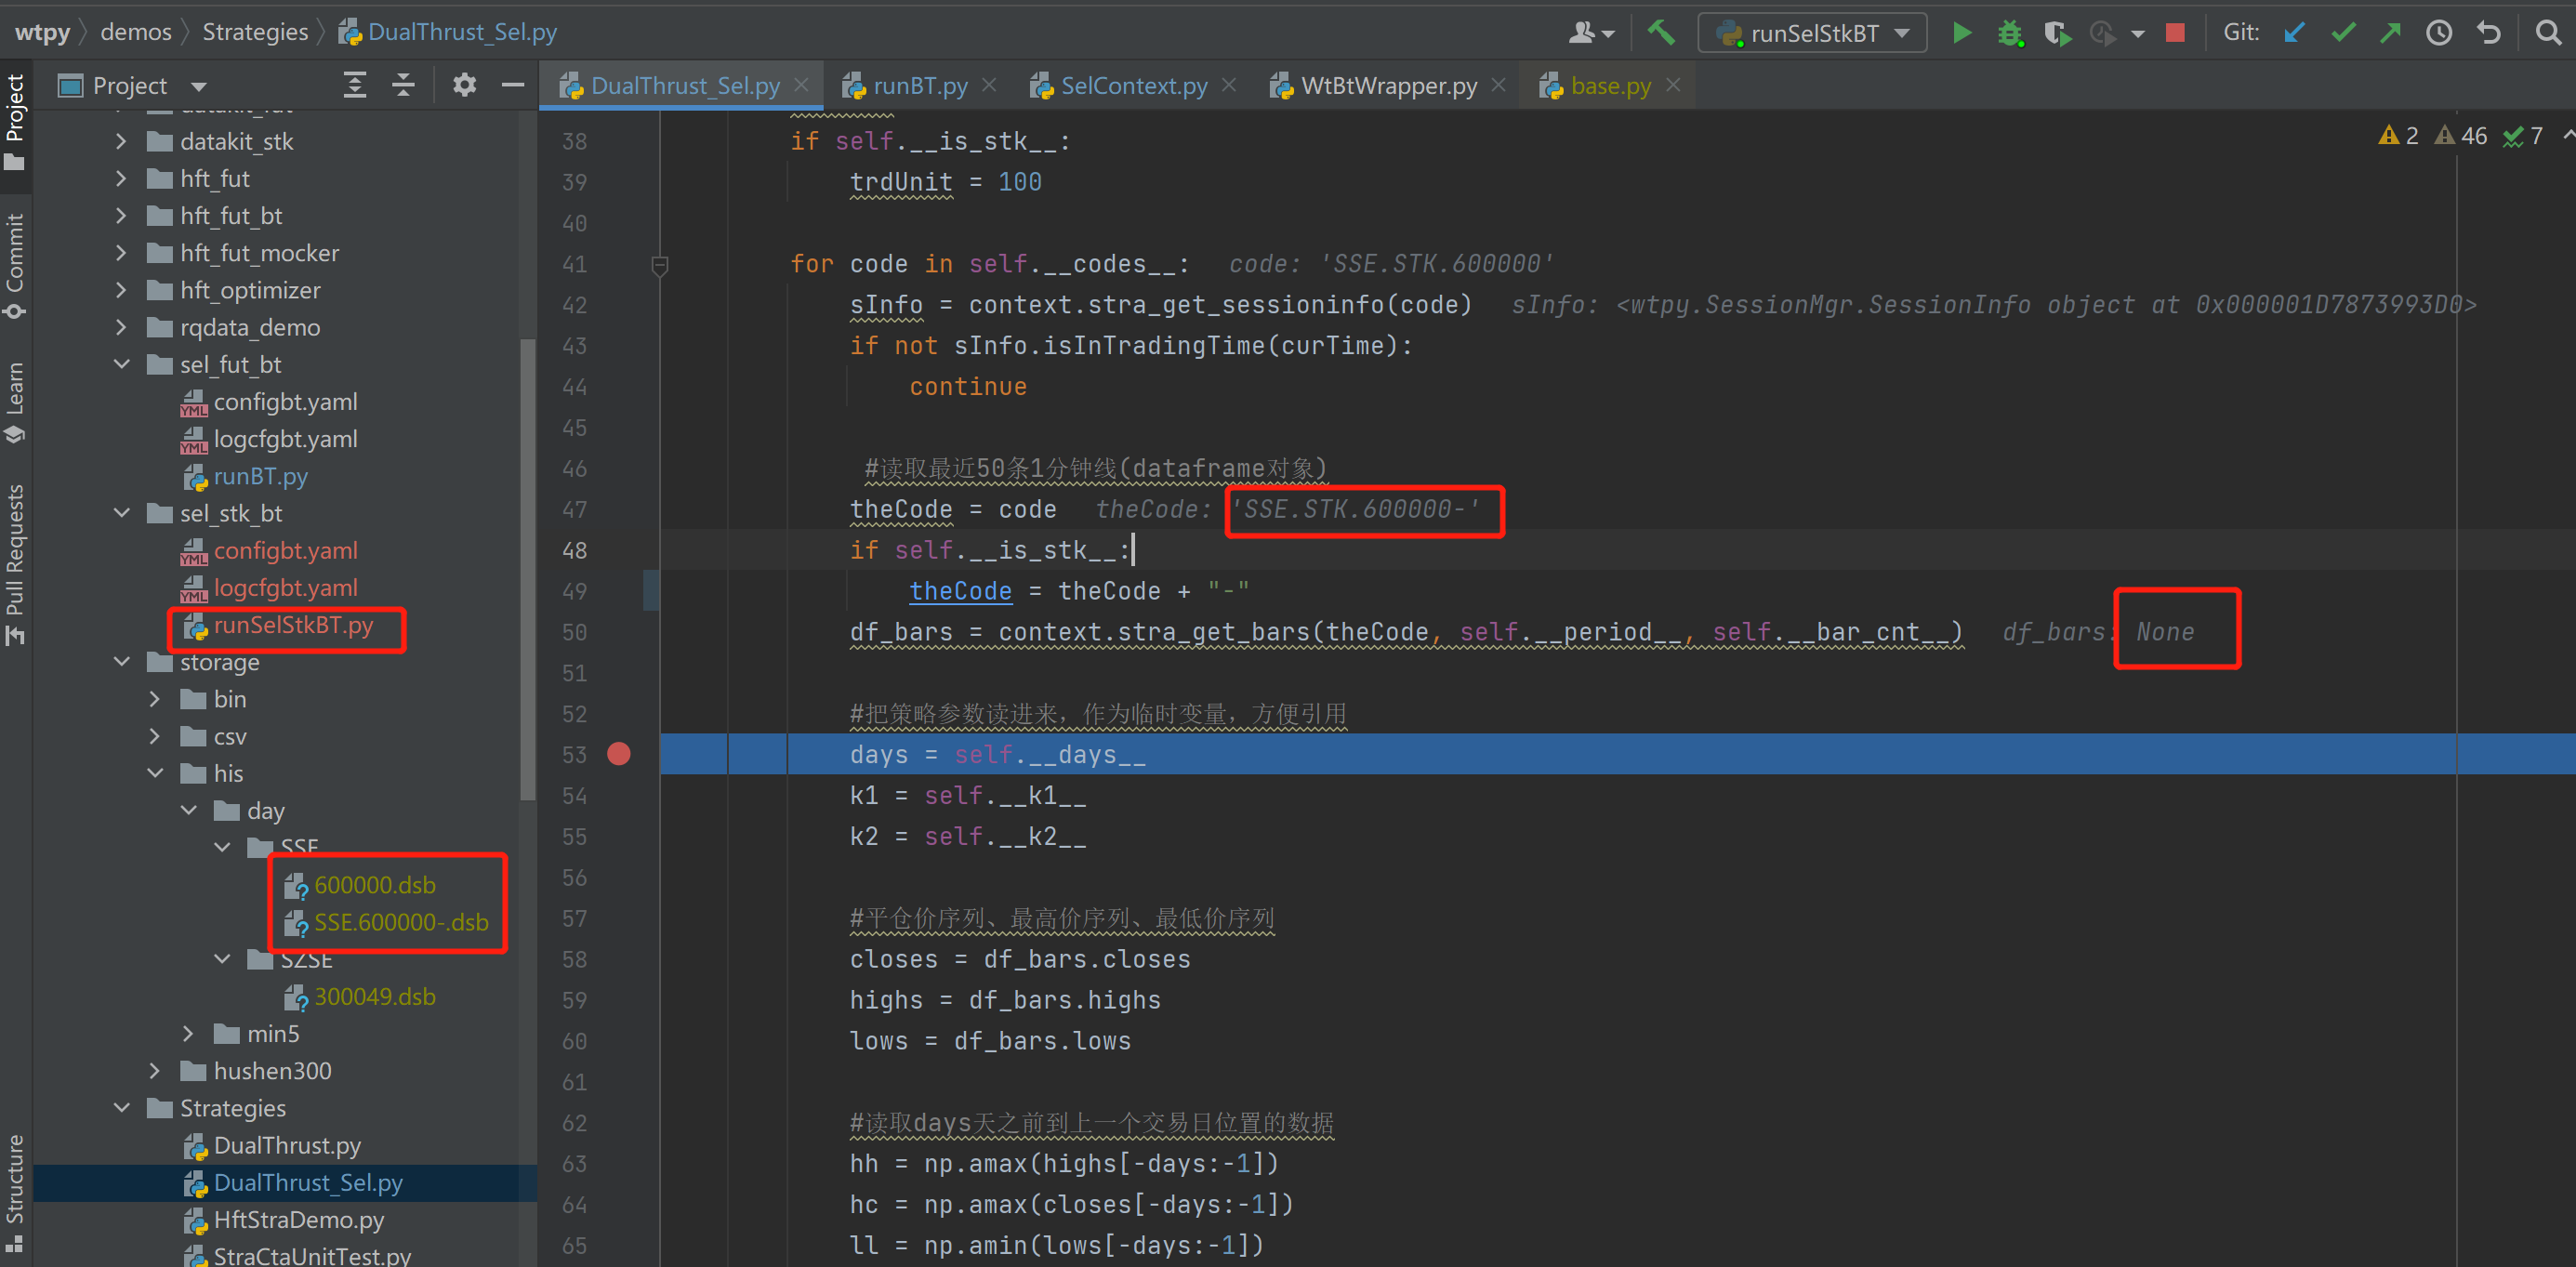
Task: Run the runSelStkBT configuration with the play button
Action: pos(1962,32)
